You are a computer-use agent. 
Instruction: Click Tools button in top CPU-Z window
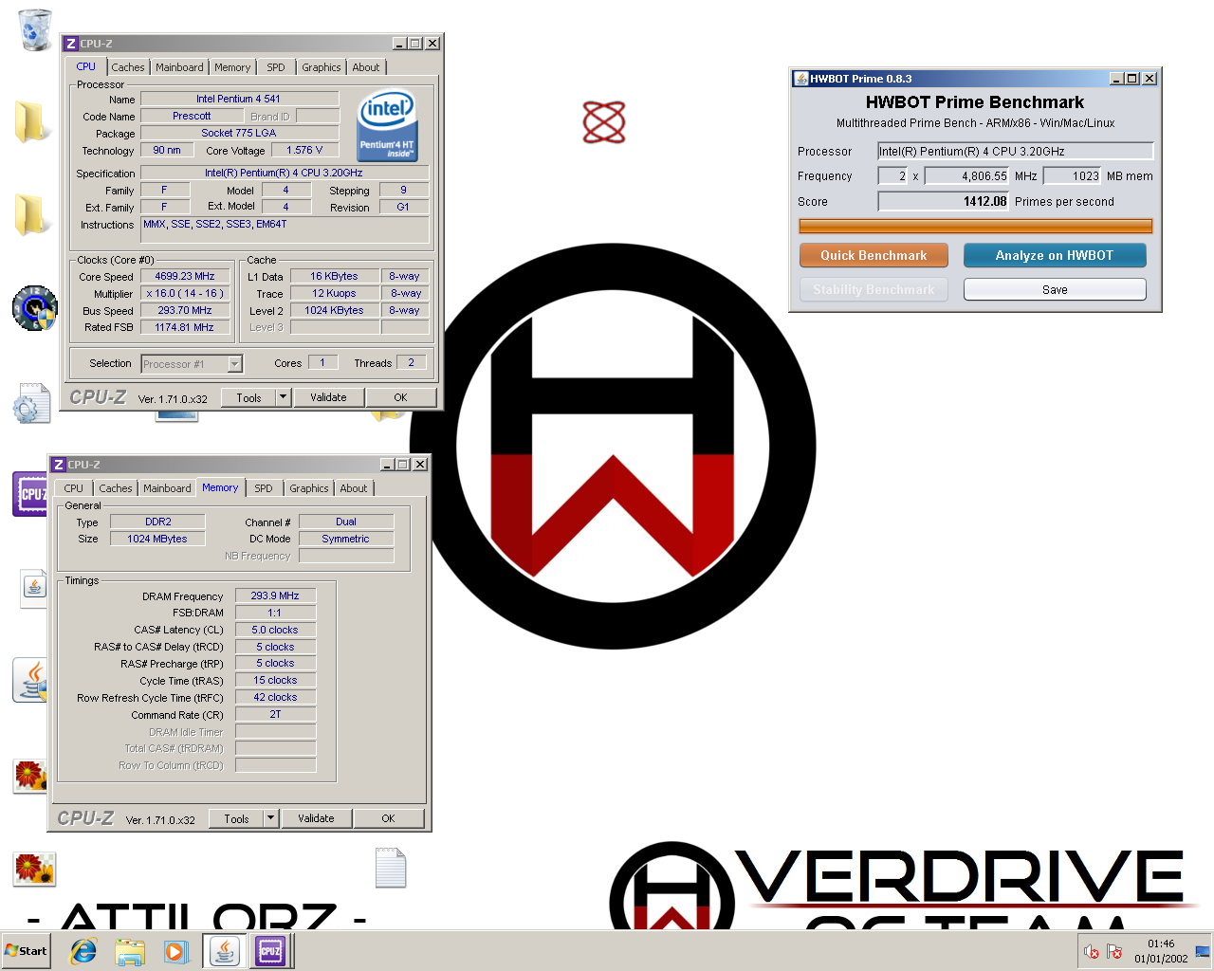click(248, 397)
